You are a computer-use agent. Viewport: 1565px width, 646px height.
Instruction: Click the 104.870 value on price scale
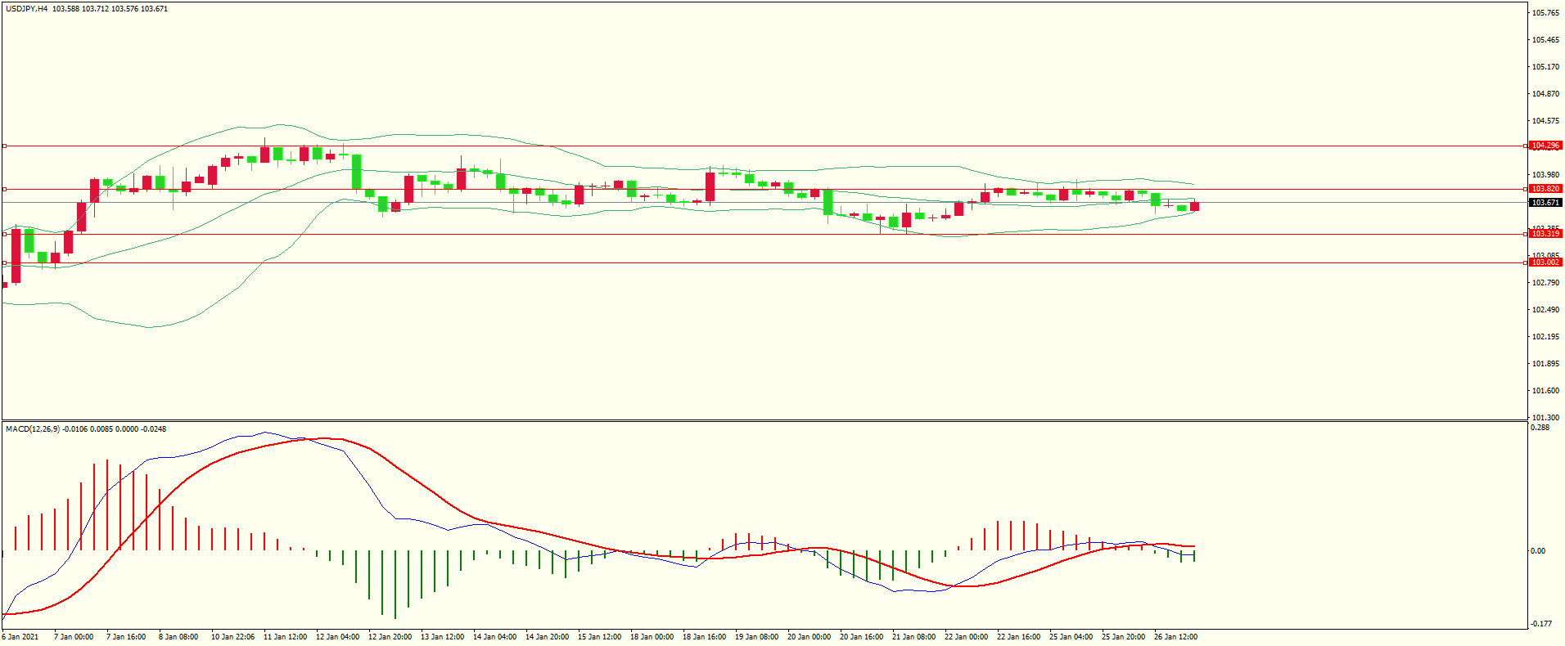pyautogui.click(x=1545, y=94)
